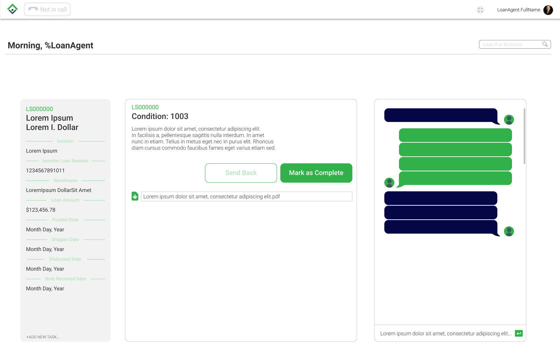Click the send message enter icon
560x360 pixels.
click(519, 333)
